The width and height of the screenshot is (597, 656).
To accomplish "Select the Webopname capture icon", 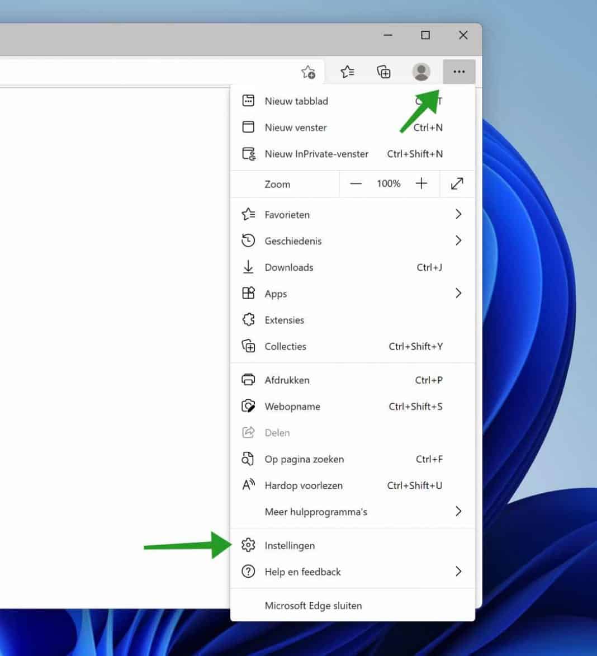I will [x=248, y=406].
